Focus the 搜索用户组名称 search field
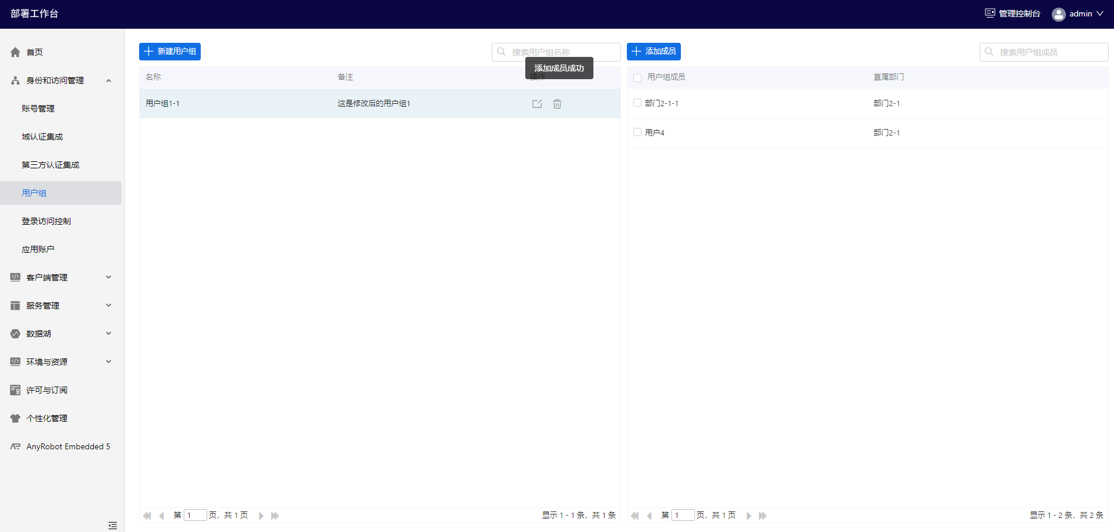 (556, 52)
